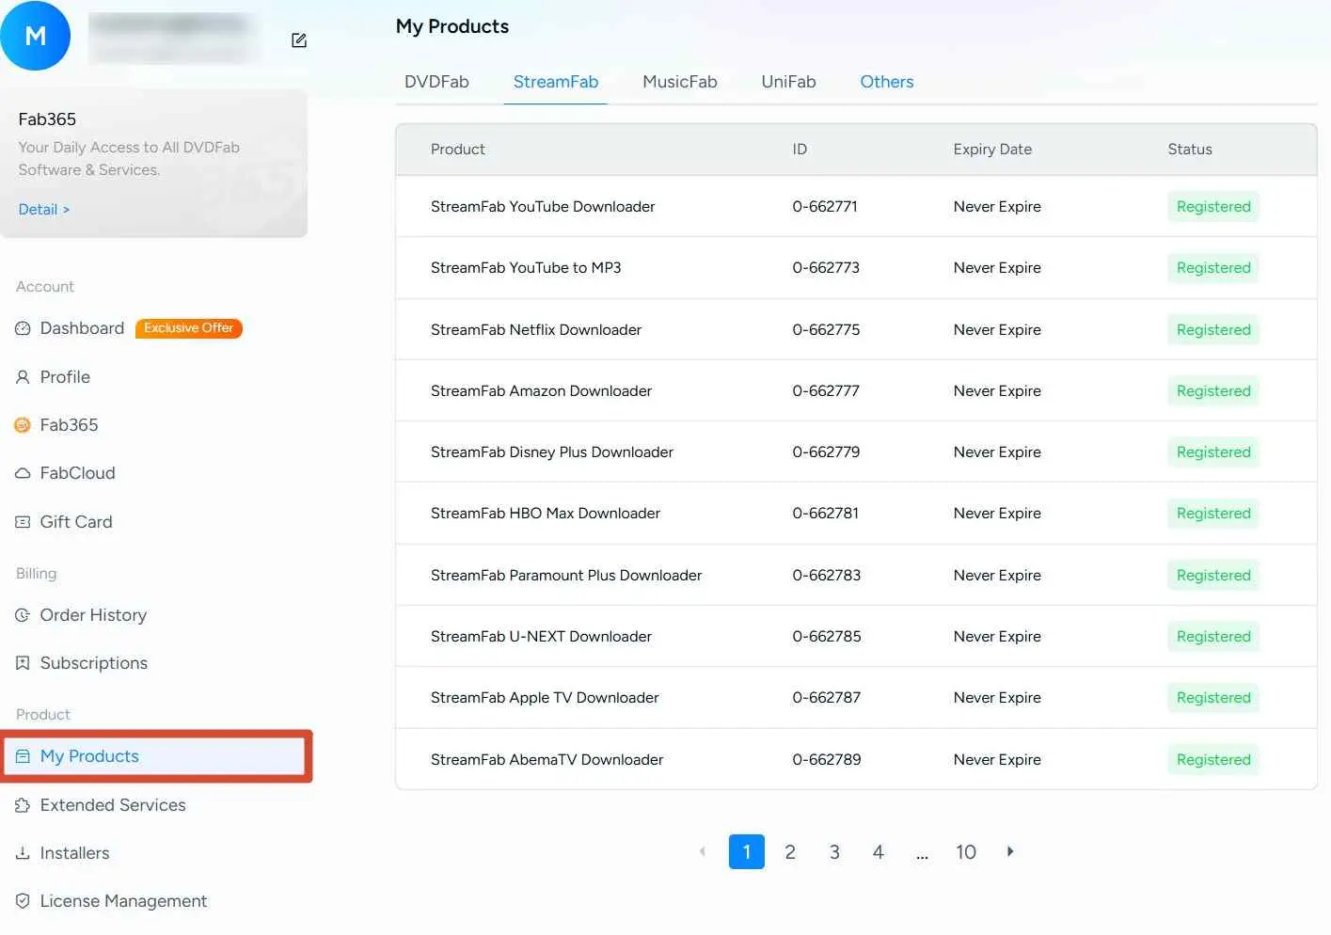Click the orange Fab365 sidebar icon

[x=23, y=425]
